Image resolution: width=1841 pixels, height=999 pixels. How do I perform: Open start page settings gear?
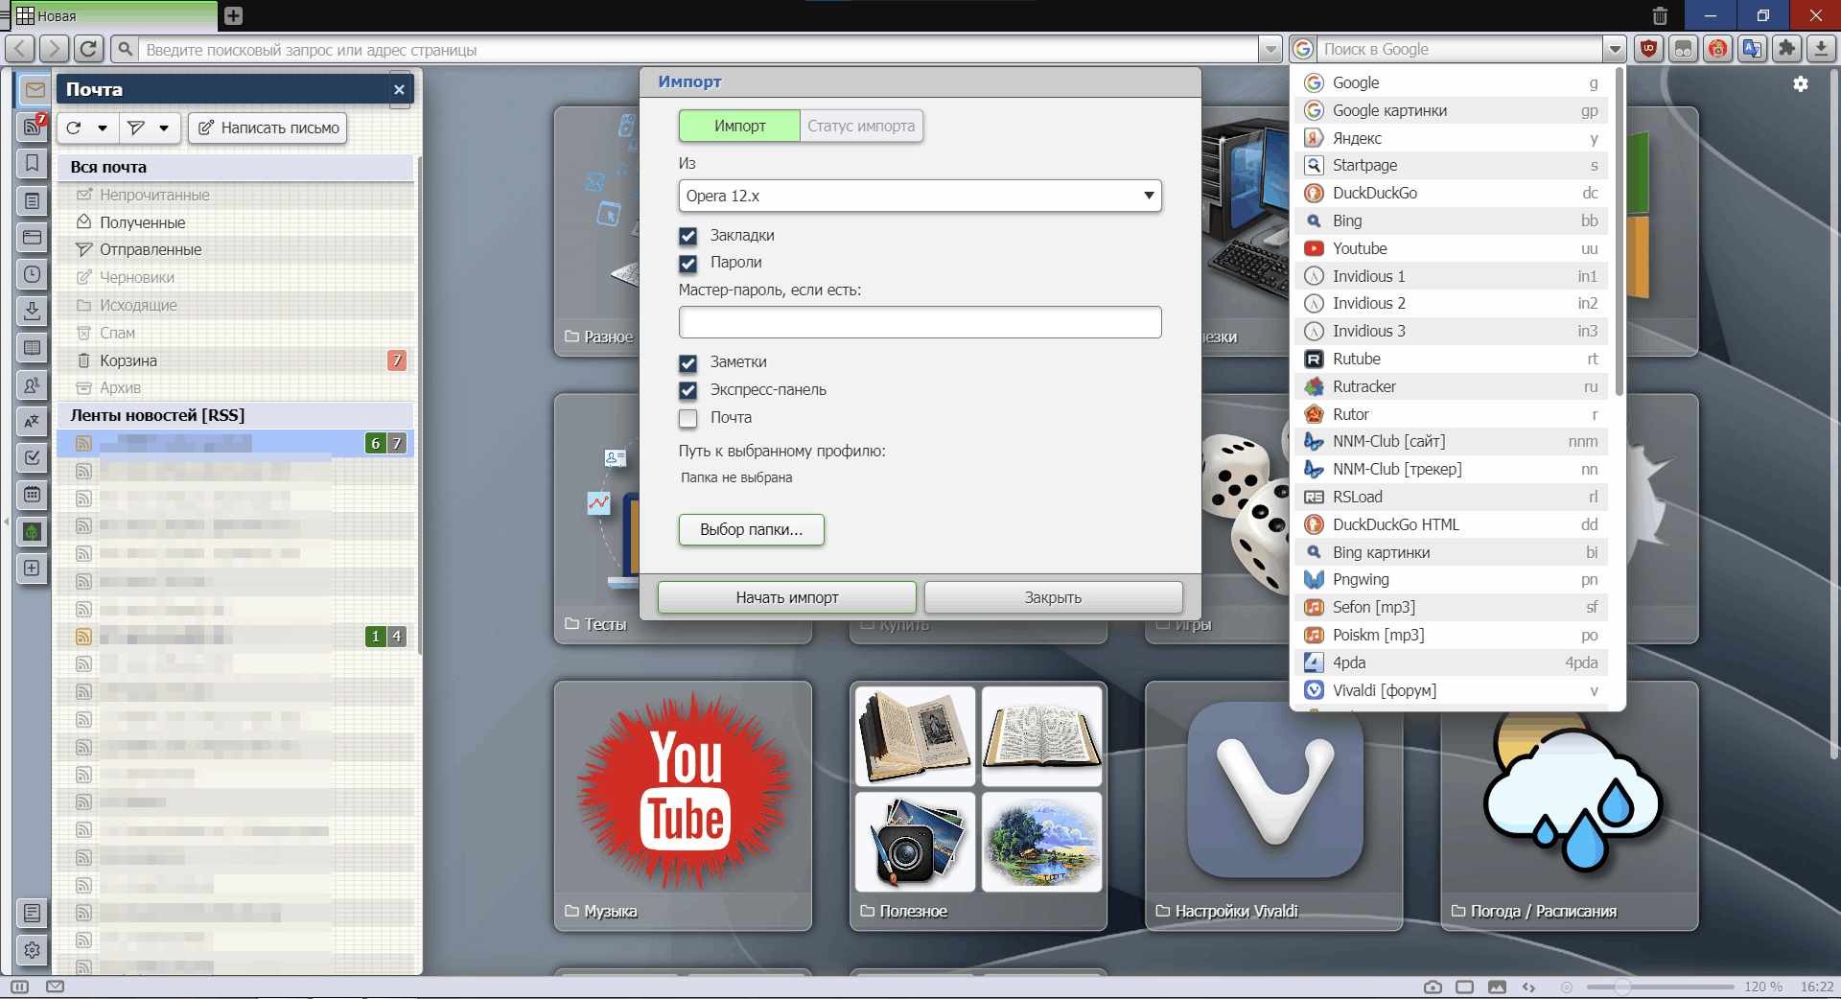[x=1801, y=84]
